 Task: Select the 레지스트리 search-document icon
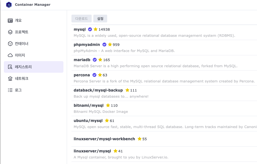tap(10, 67)
